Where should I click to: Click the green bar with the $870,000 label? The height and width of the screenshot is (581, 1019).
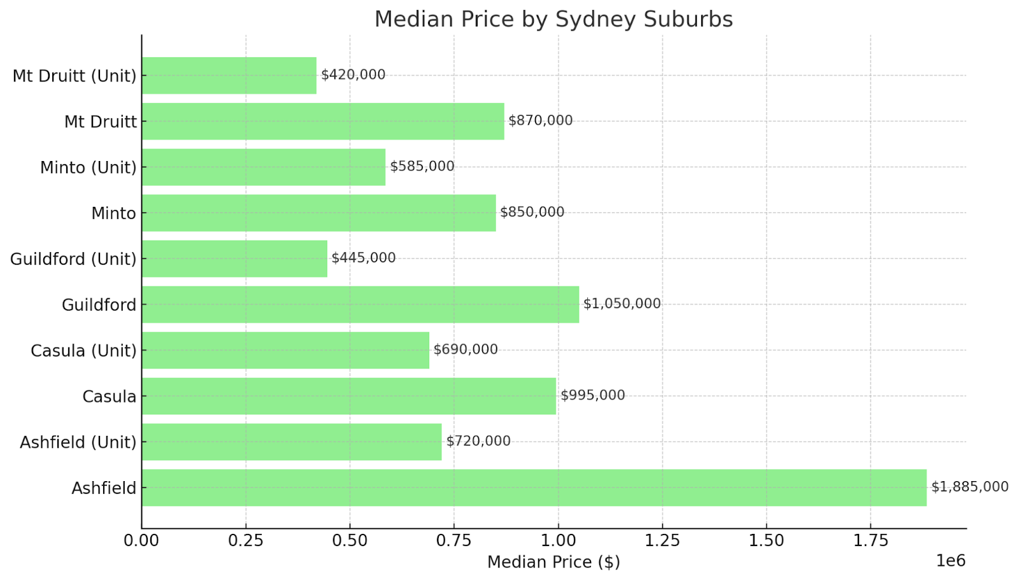click(x=323, y=122)
